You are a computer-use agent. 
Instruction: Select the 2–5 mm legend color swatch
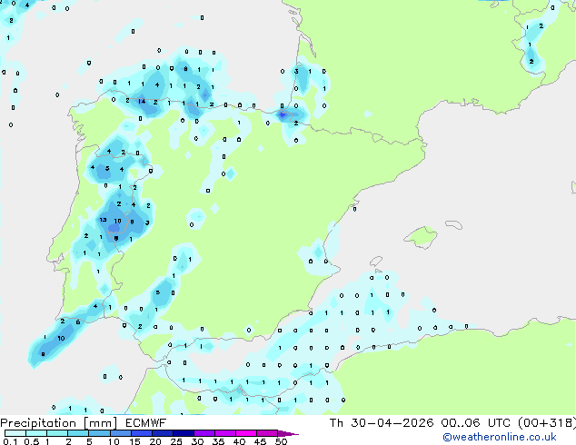78,433
